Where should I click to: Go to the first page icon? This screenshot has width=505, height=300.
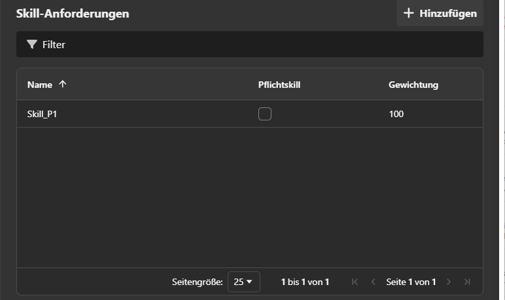[355, 282]
